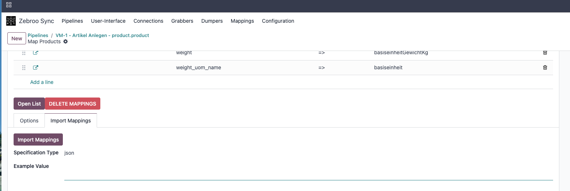The height and width of the screenshot is (191, 570).
Task: Open the Mappings menu
Action: 242,21
